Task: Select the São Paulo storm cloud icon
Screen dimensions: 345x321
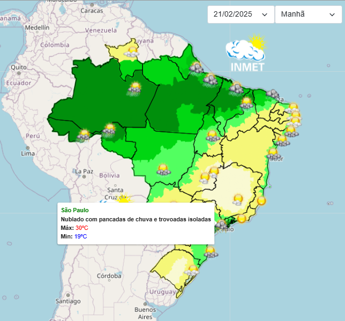Action: pyautogui.click(x=221, y=225)
